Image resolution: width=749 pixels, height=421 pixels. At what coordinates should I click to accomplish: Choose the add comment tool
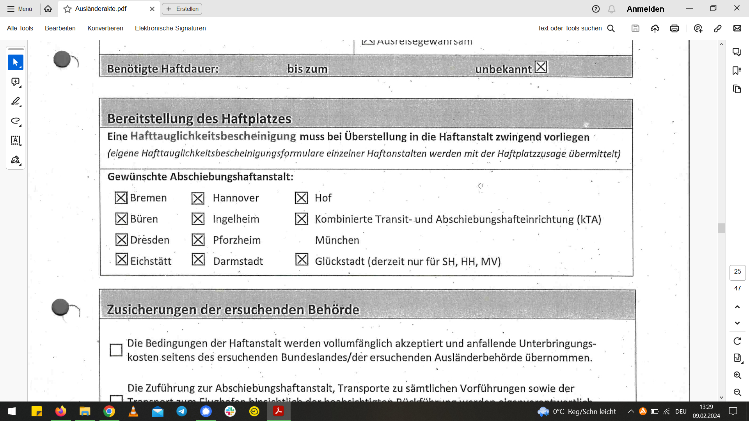(x=16, y=82)
